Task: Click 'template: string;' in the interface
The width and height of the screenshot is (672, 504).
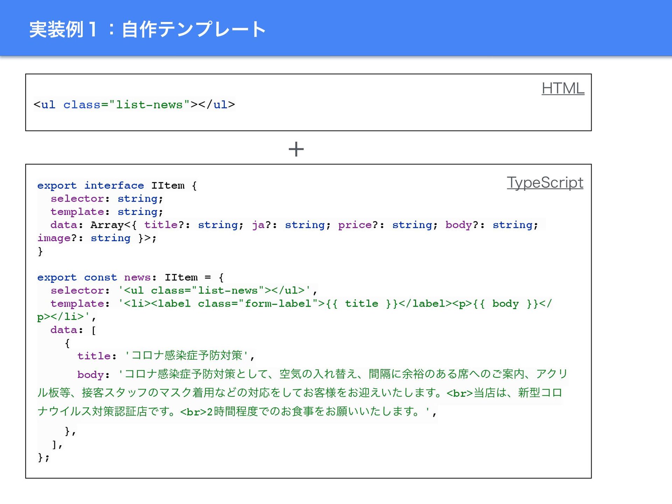Action: 107,212
